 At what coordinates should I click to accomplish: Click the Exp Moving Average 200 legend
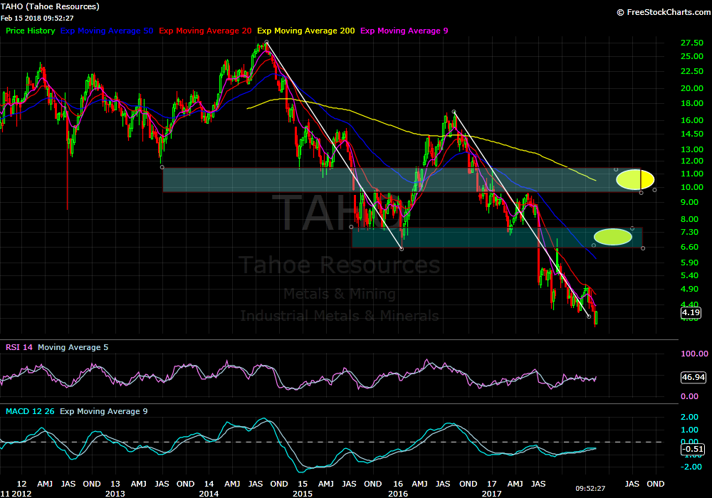click(x=305, y=31)
